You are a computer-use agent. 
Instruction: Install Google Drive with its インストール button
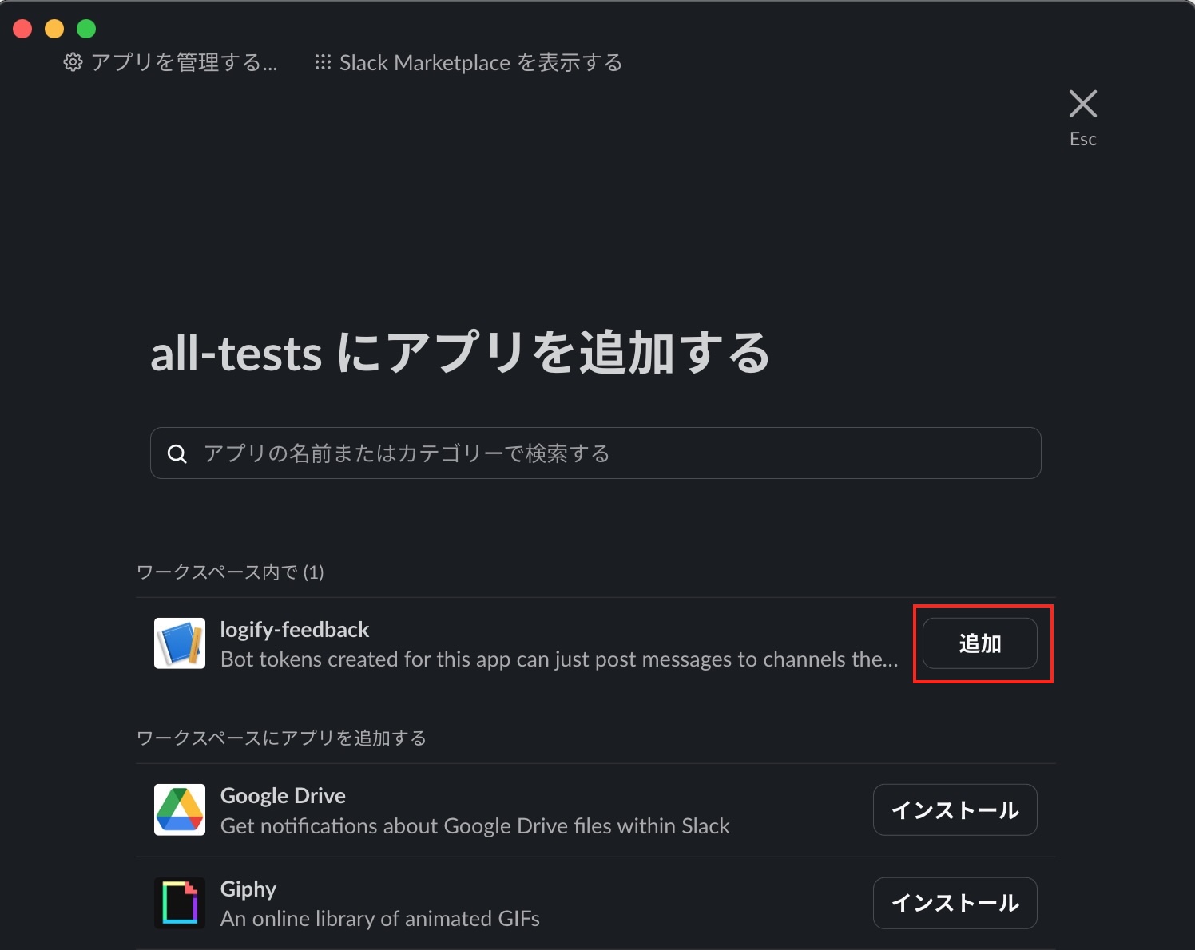pyautogui.click(x=955, y=809)
